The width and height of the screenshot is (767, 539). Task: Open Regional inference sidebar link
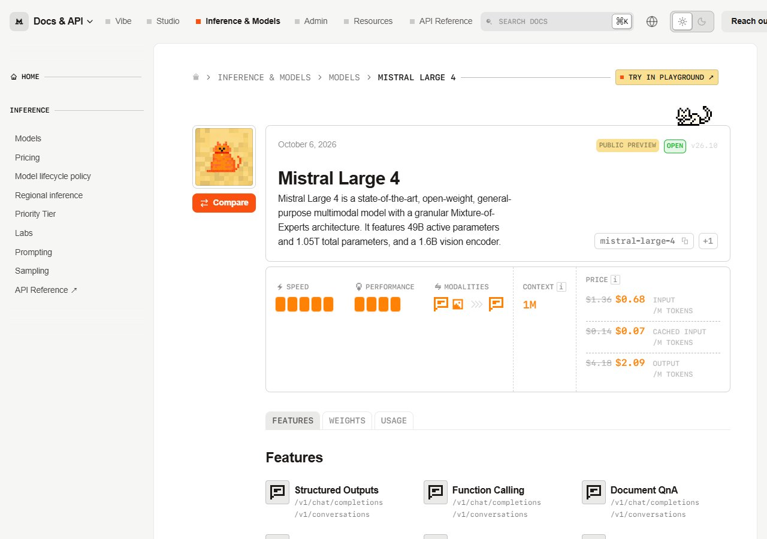pyautogui.click(x=49, y=195)
